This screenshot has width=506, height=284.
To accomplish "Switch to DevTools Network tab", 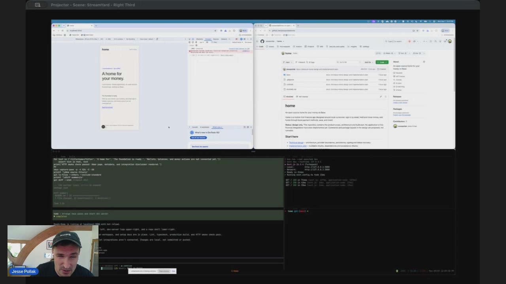I will [224, 39].
